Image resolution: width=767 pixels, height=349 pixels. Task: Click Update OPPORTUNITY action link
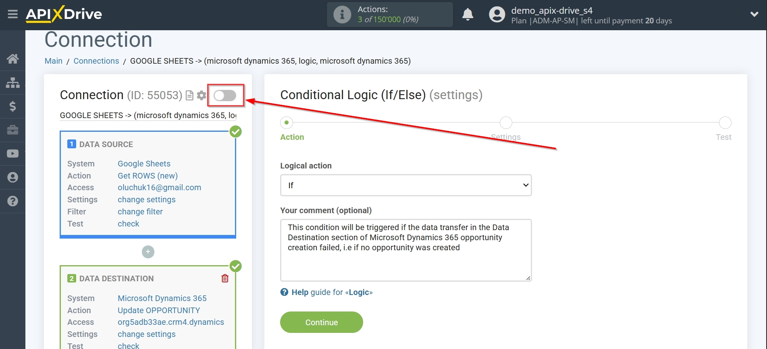point(159,310)
